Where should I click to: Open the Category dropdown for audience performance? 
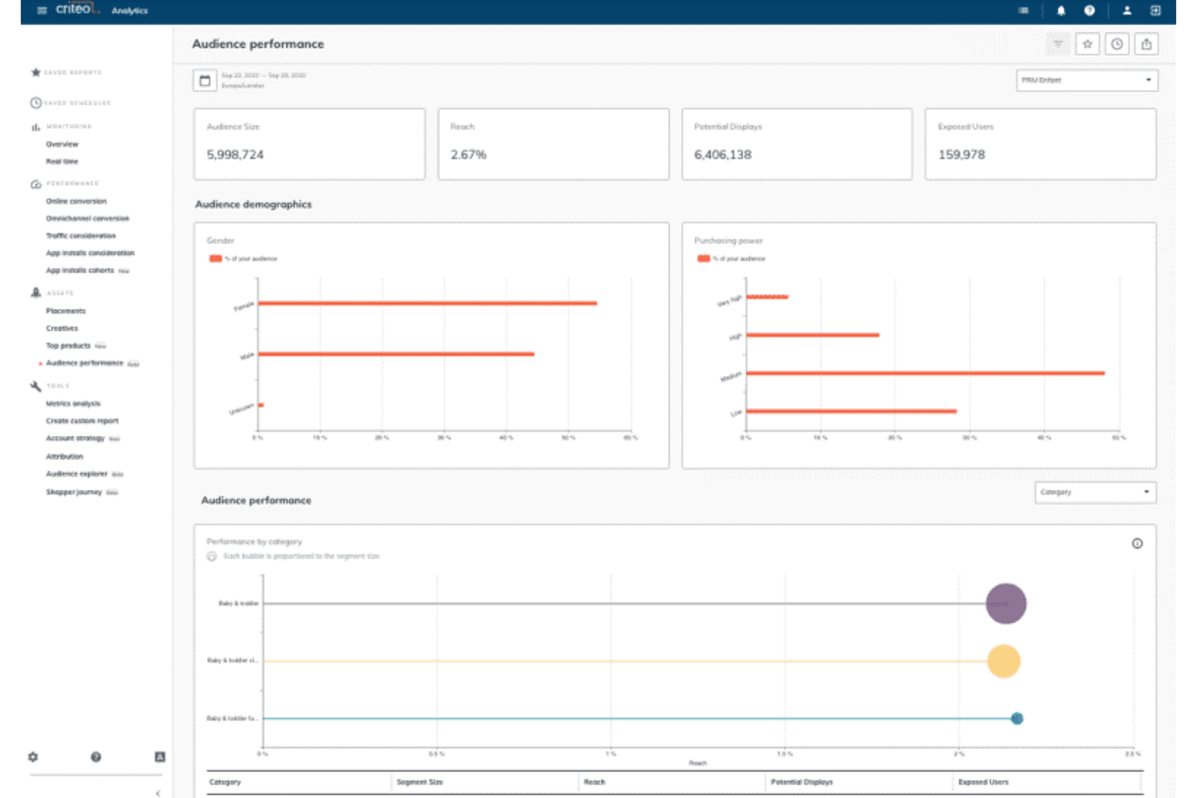(1096, 492)
